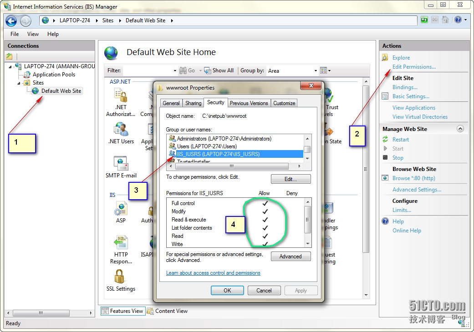Open the view mode dropdown arrow

coord(330,70)
